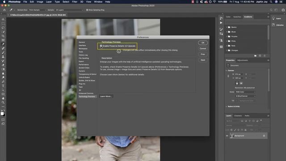This screenshot has width=286, height=161.
Task: Open the Sample Size dropdown
Action: pos(38,10)
